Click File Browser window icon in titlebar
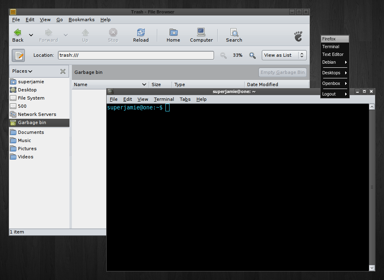Screen dimensions: 384x280 click(13, 12)
